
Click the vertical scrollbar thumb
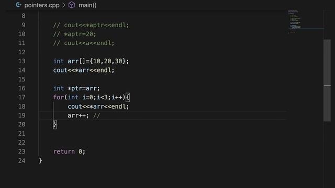tap(327, 80)
